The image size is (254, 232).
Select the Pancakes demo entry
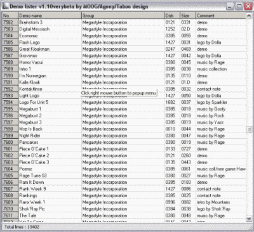pyautogui.click(x=29, y=142)
